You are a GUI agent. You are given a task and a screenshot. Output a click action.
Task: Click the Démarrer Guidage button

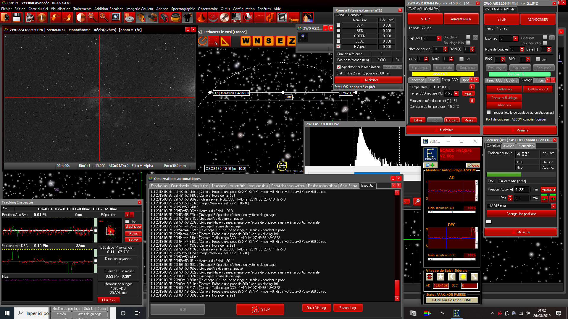pos(504,98)
